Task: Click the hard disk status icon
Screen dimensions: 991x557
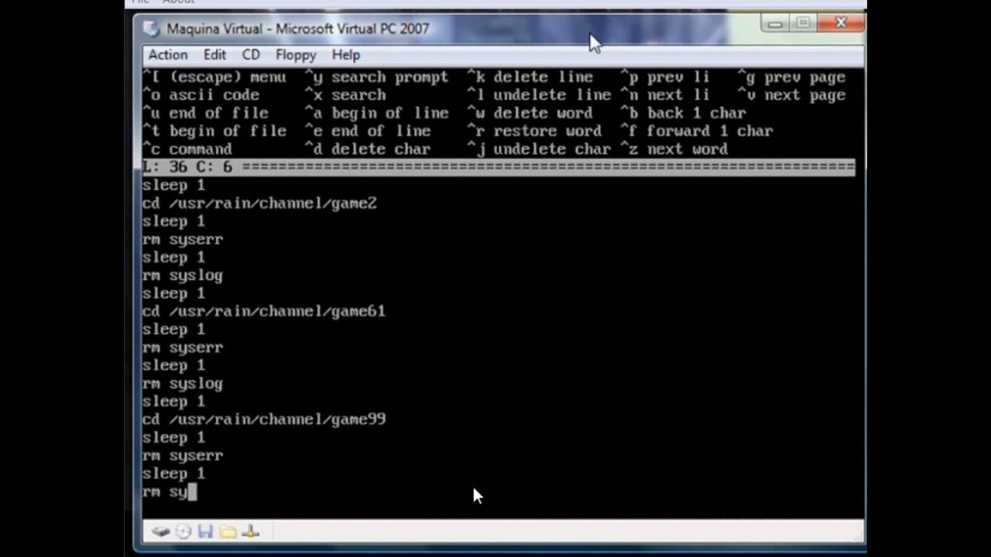Action: pyautogui.click(x=160, y=531)
